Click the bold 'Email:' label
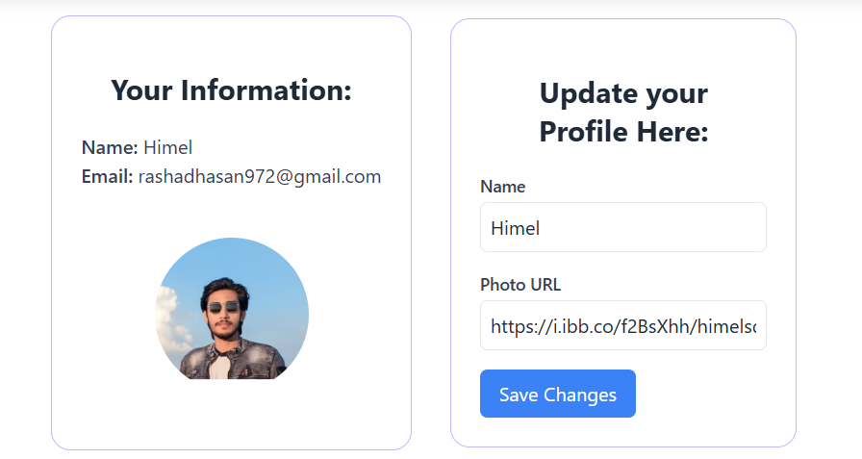 point(107,177)
